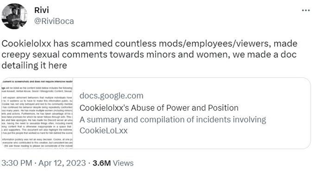Click the Views label
315x173 pixels.
tap(123, 163)
